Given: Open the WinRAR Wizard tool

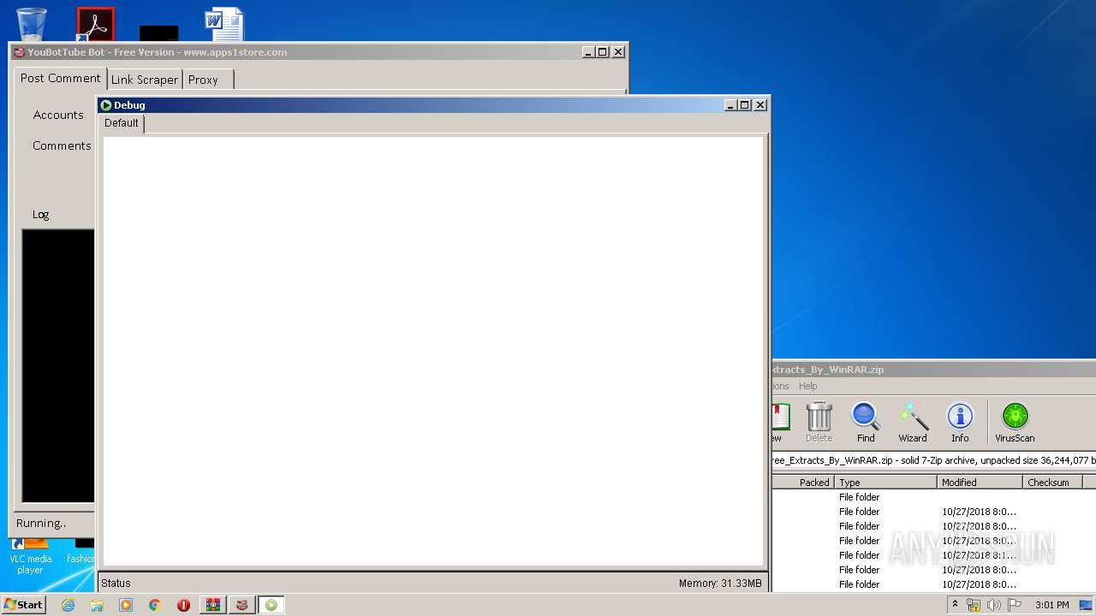Looking at the screenshot, I should (x=913, y=423).
